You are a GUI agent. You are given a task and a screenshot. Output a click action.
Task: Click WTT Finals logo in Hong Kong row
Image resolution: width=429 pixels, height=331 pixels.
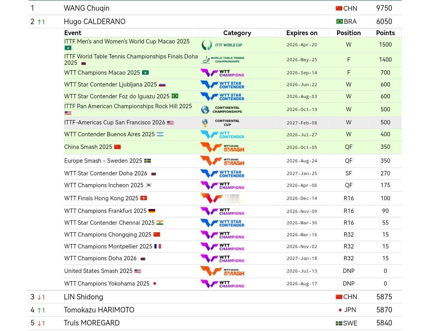pos(222,198)
